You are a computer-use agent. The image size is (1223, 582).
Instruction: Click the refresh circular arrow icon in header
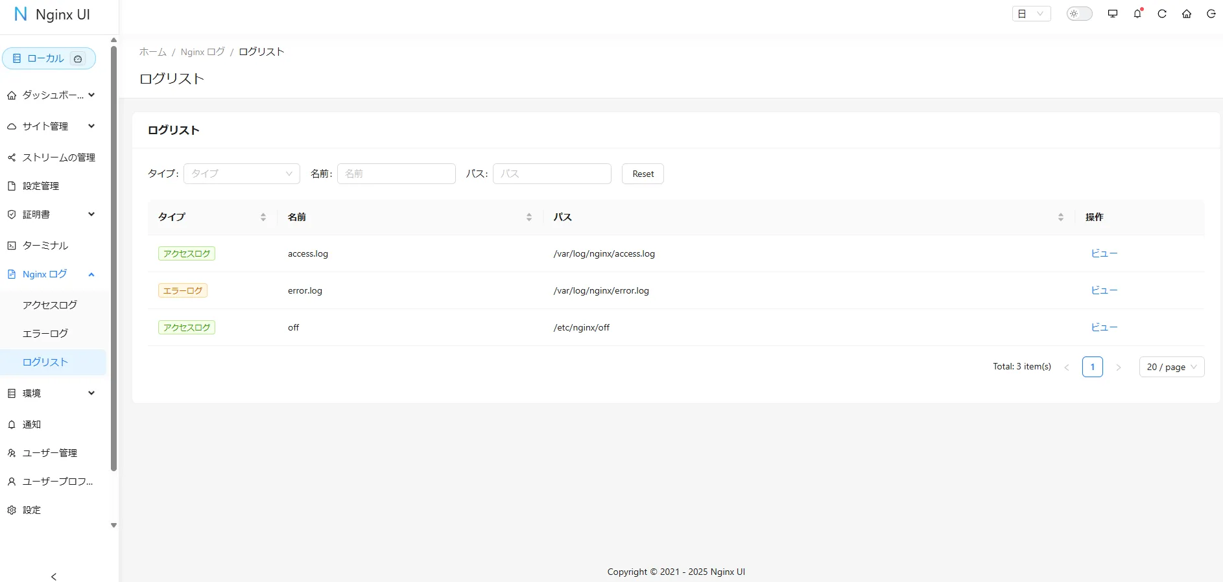tap(1162, 14)
